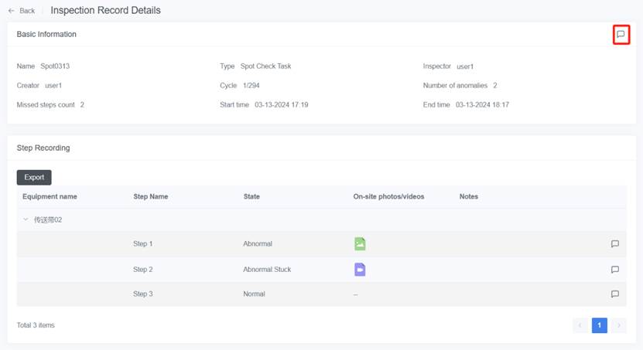
Task: Click the Step Name column header
Action: pos(151,197)
